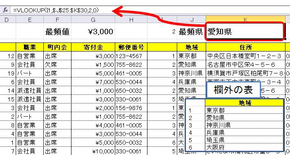Click the 寄付金 header cell
This screenshot has height=155, width=290.
(93, 47)
